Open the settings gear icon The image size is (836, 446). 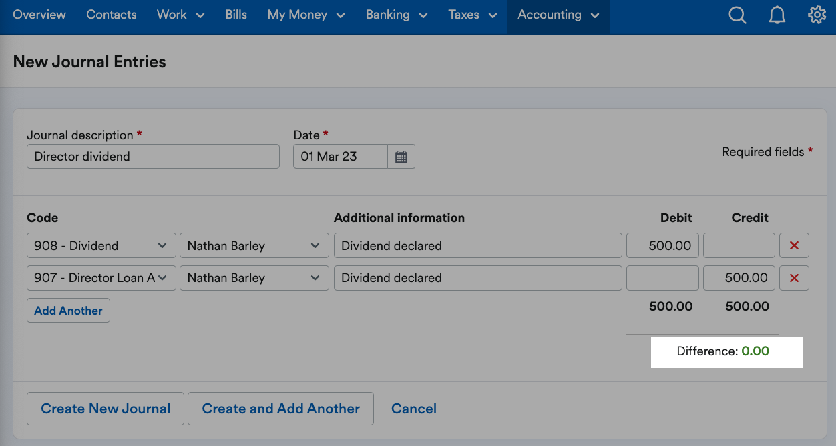[817, 15]
